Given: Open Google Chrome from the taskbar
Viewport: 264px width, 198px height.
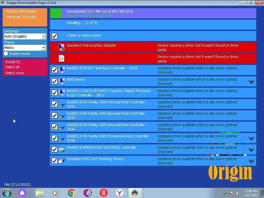Looking at the screenshot, I should (x=72, y=193).
